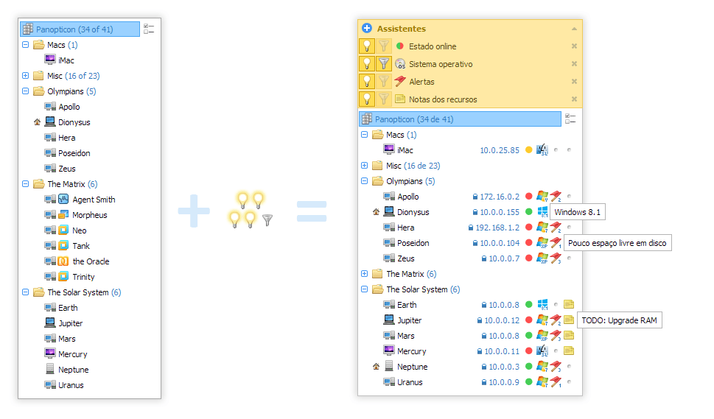Click the red status dot beside Hera
714x419 pixels.
click(x=529, y=228)
